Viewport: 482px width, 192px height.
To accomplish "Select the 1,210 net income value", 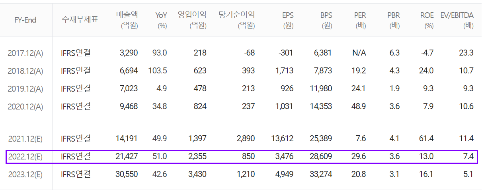I will [x=246, y=174].
